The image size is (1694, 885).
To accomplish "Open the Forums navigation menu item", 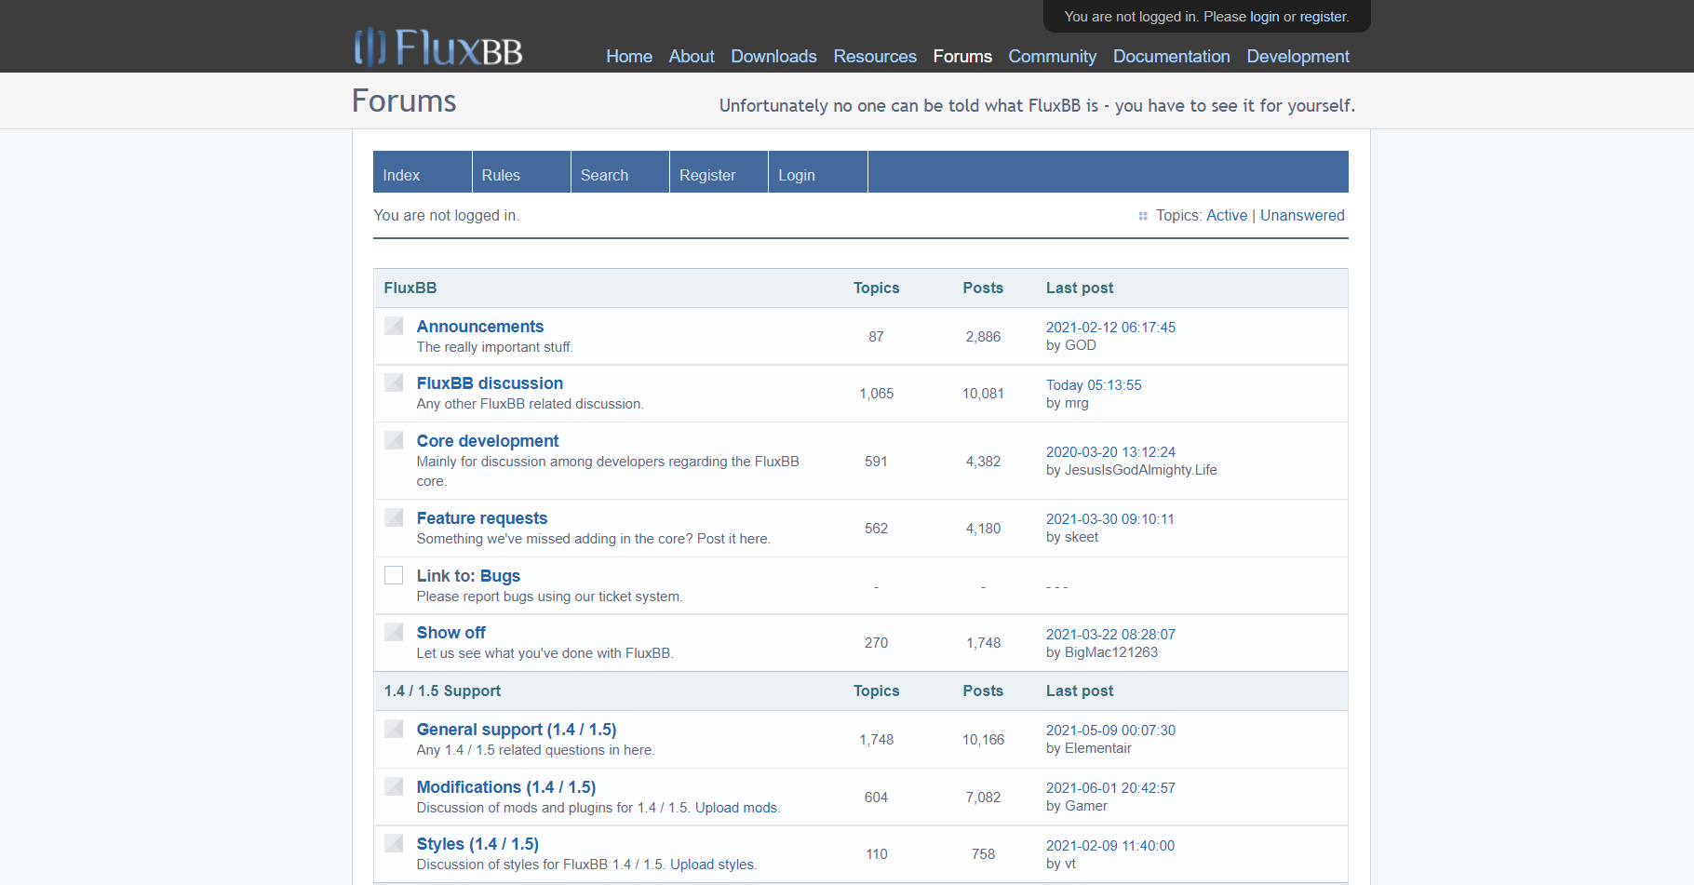I will [x=962, y=57].
